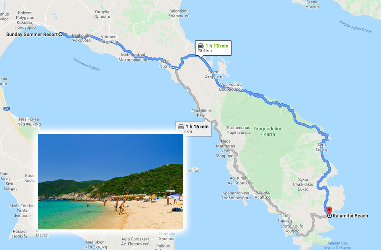Viewport: 381px width, 250px height.
Task: Click the Sunday Summer Resort origin circle marker
Action: [61, 34]
